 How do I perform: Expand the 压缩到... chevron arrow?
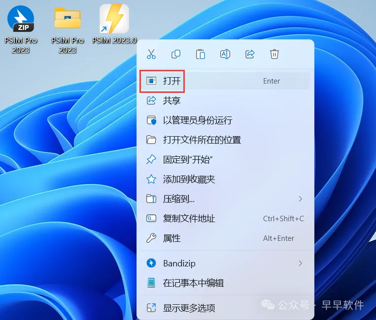click(300, 199)
